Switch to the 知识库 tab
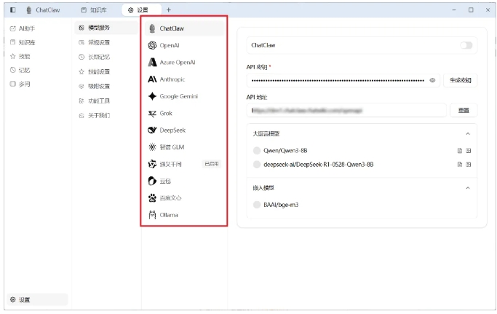 click(x=94, y=10)
